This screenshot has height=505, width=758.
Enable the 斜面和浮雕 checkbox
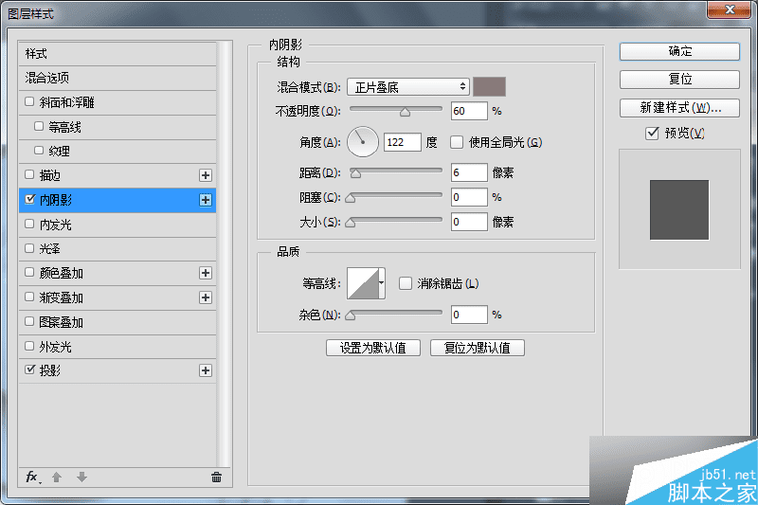click(x=29, y=102)
